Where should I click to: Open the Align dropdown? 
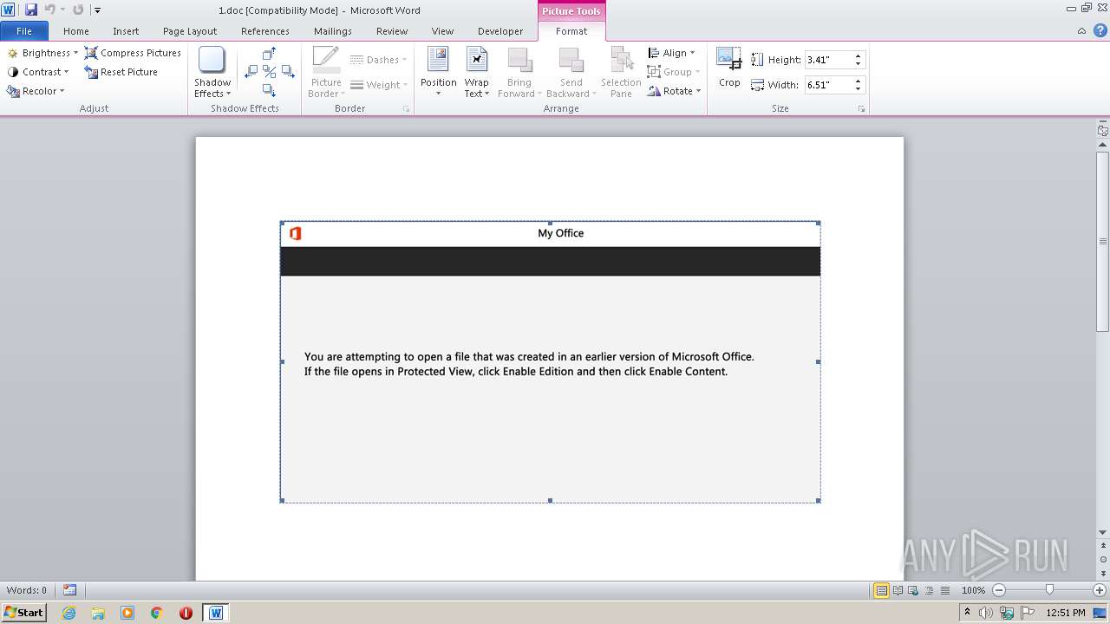click(671, 53)
